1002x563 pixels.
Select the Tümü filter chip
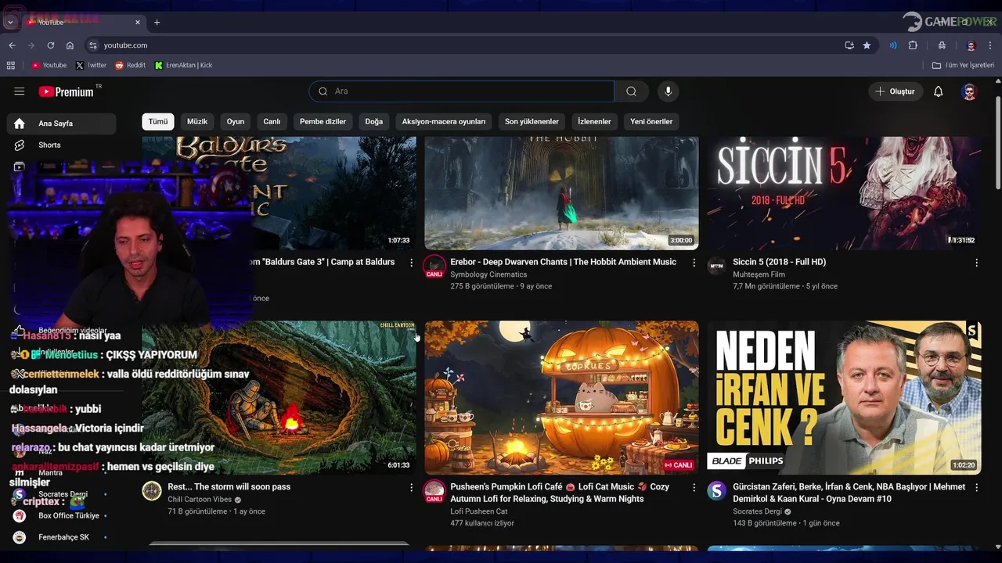pyautogui.click(x=158, y=122)
